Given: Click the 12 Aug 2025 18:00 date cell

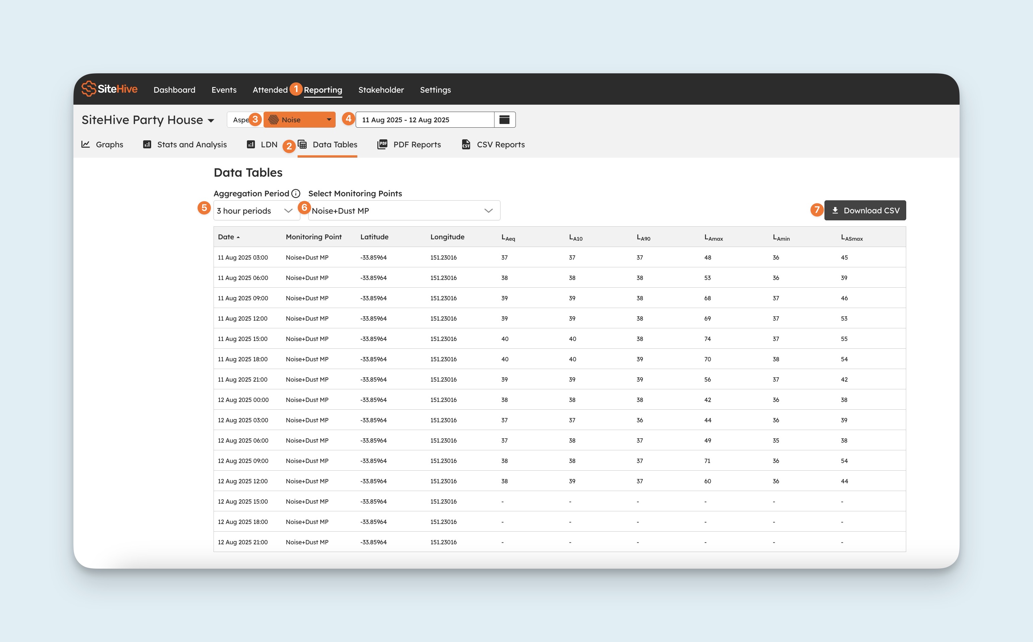Looking at the screenshot, I should (243, 522).
